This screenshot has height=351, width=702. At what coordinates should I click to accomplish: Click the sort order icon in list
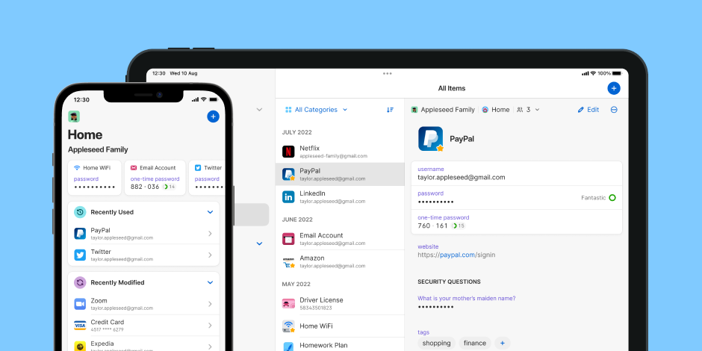coord(391,110)
